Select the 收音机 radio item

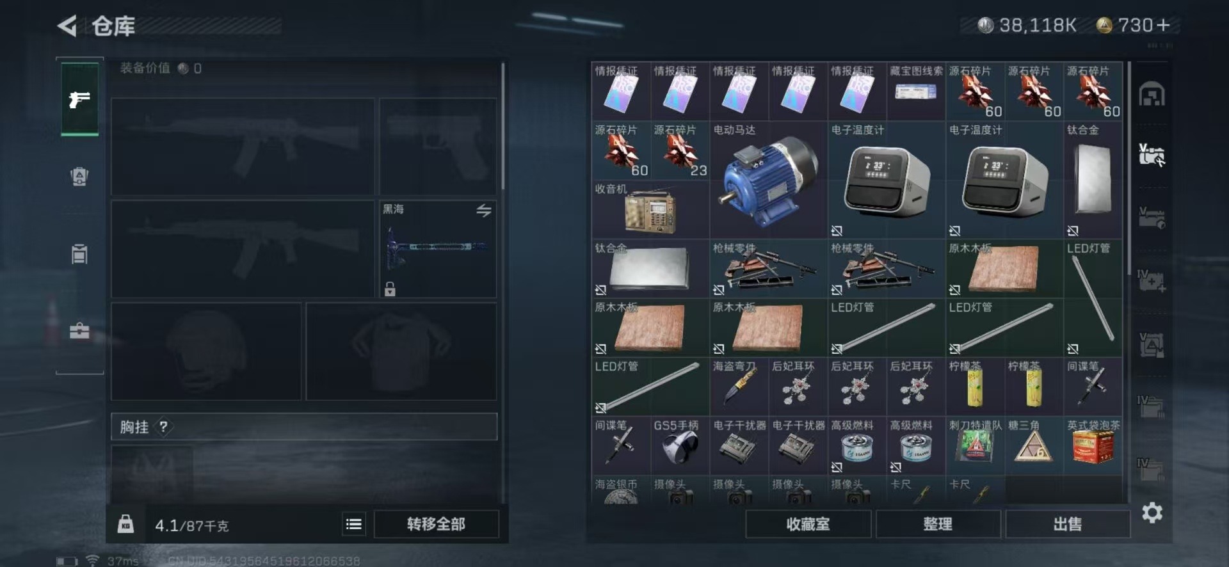650,210
